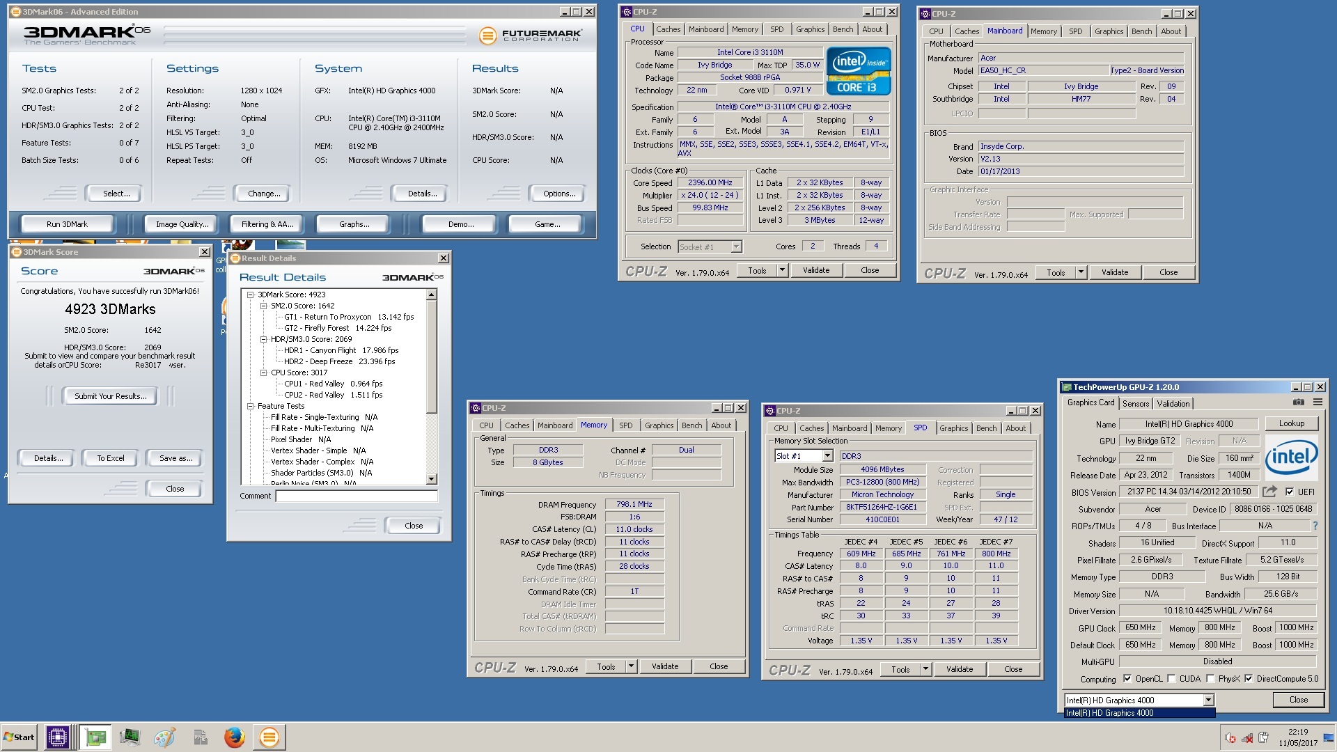Open the Tools dropdown arrow in CPU-Z CPU window
Screen dimensions: 1337x752
pos(782,270)
